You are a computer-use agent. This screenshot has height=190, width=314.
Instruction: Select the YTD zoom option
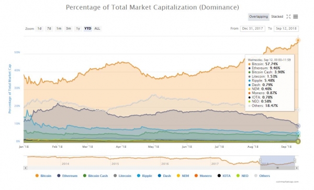(88, 29)
